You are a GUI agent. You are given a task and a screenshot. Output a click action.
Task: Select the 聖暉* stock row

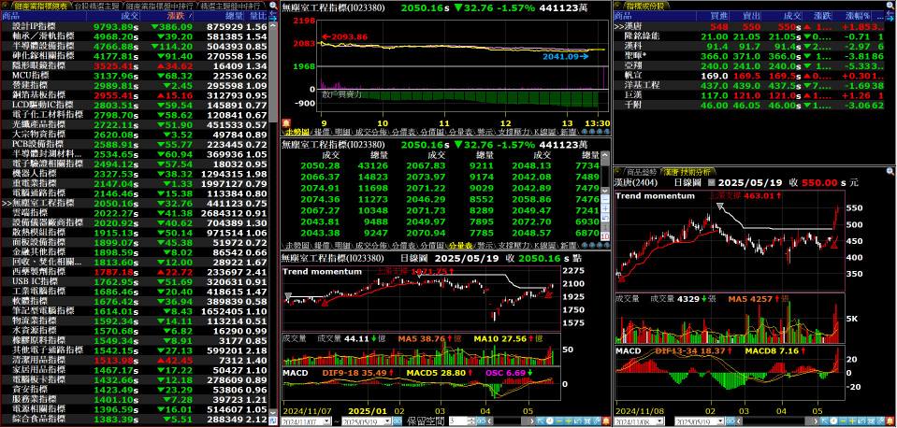pyautogui.click(x=749, y=55)
